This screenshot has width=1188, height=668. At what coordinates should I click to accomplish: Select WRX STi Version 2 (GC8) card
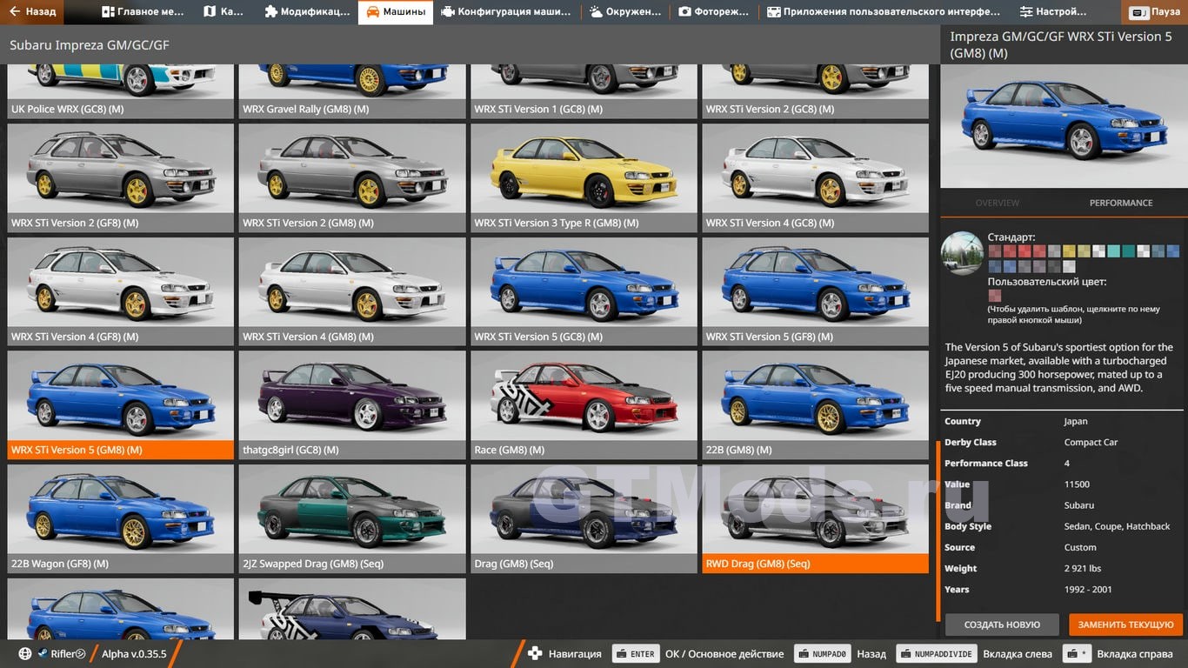click(816, 91)
